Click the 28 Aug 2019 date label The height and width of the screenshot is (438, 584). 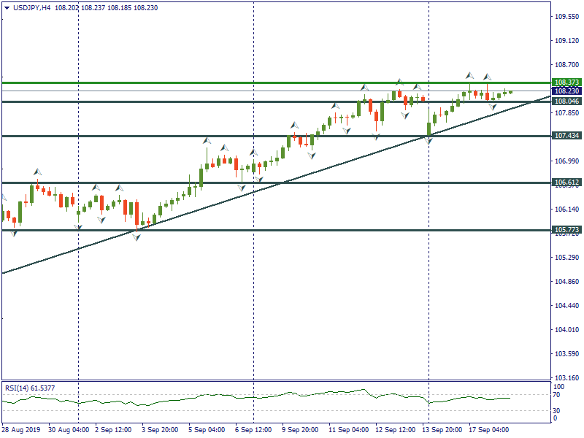pos(21,430)
